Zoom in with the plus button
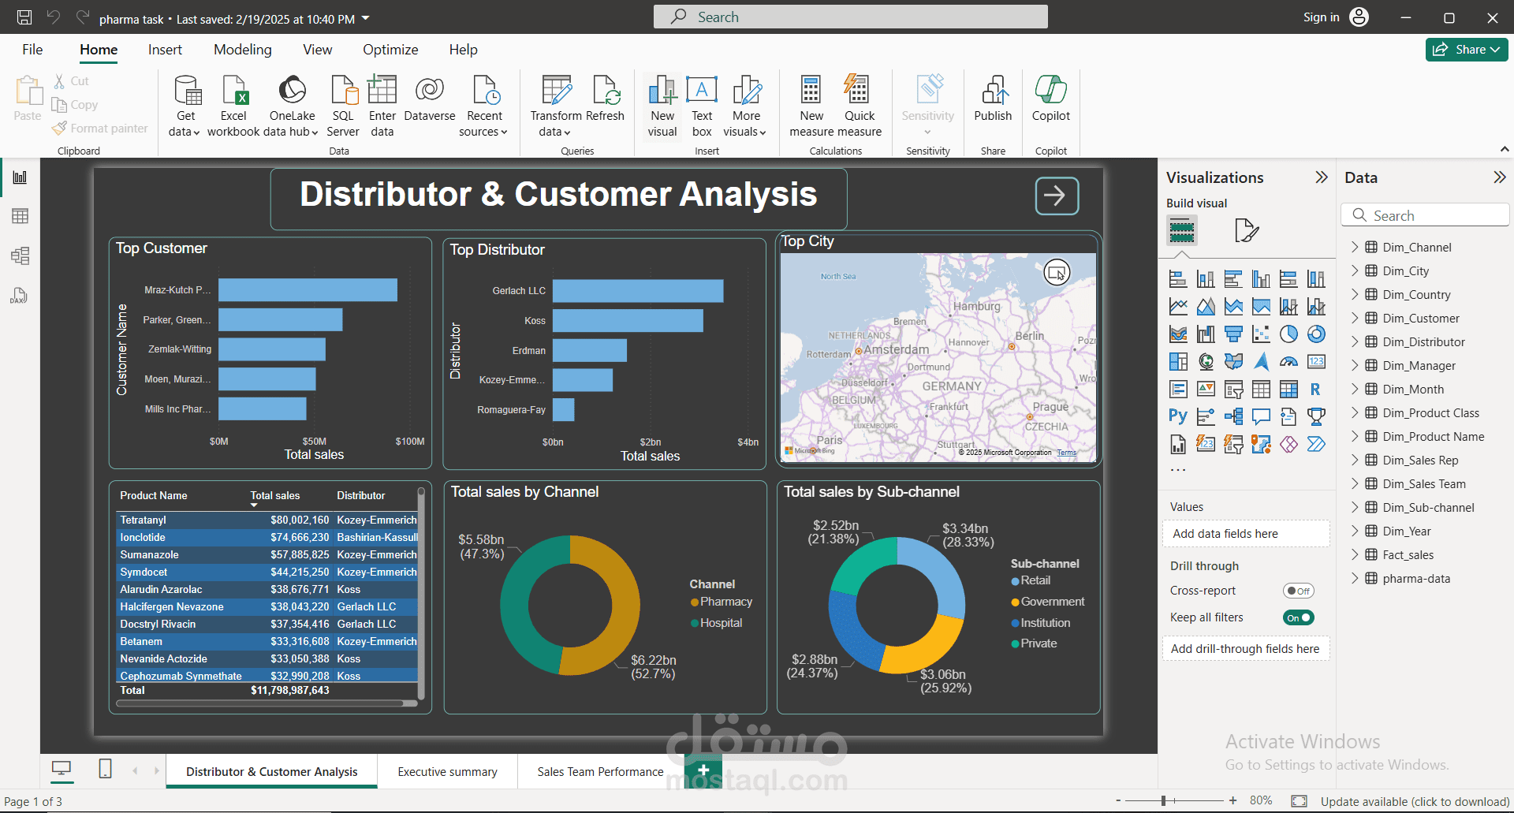Screen dimensions: 1514x813 [x=1232, y=800]
